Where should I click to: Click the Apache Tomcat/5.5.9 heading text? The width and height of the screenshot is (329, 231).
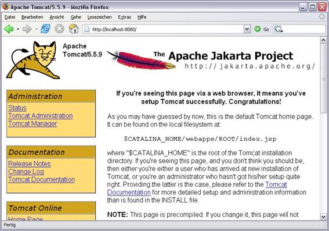click(x=82, y=50)
